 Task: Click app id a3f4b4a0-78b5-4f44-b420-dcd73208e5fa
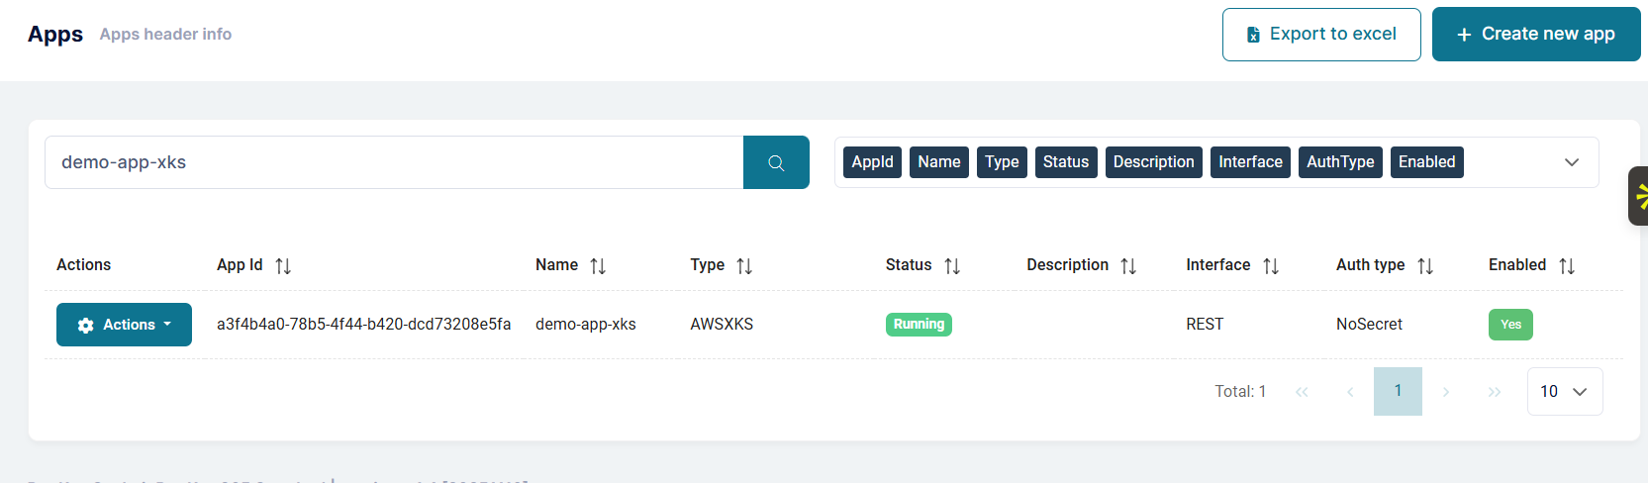[x=364, y=325]
